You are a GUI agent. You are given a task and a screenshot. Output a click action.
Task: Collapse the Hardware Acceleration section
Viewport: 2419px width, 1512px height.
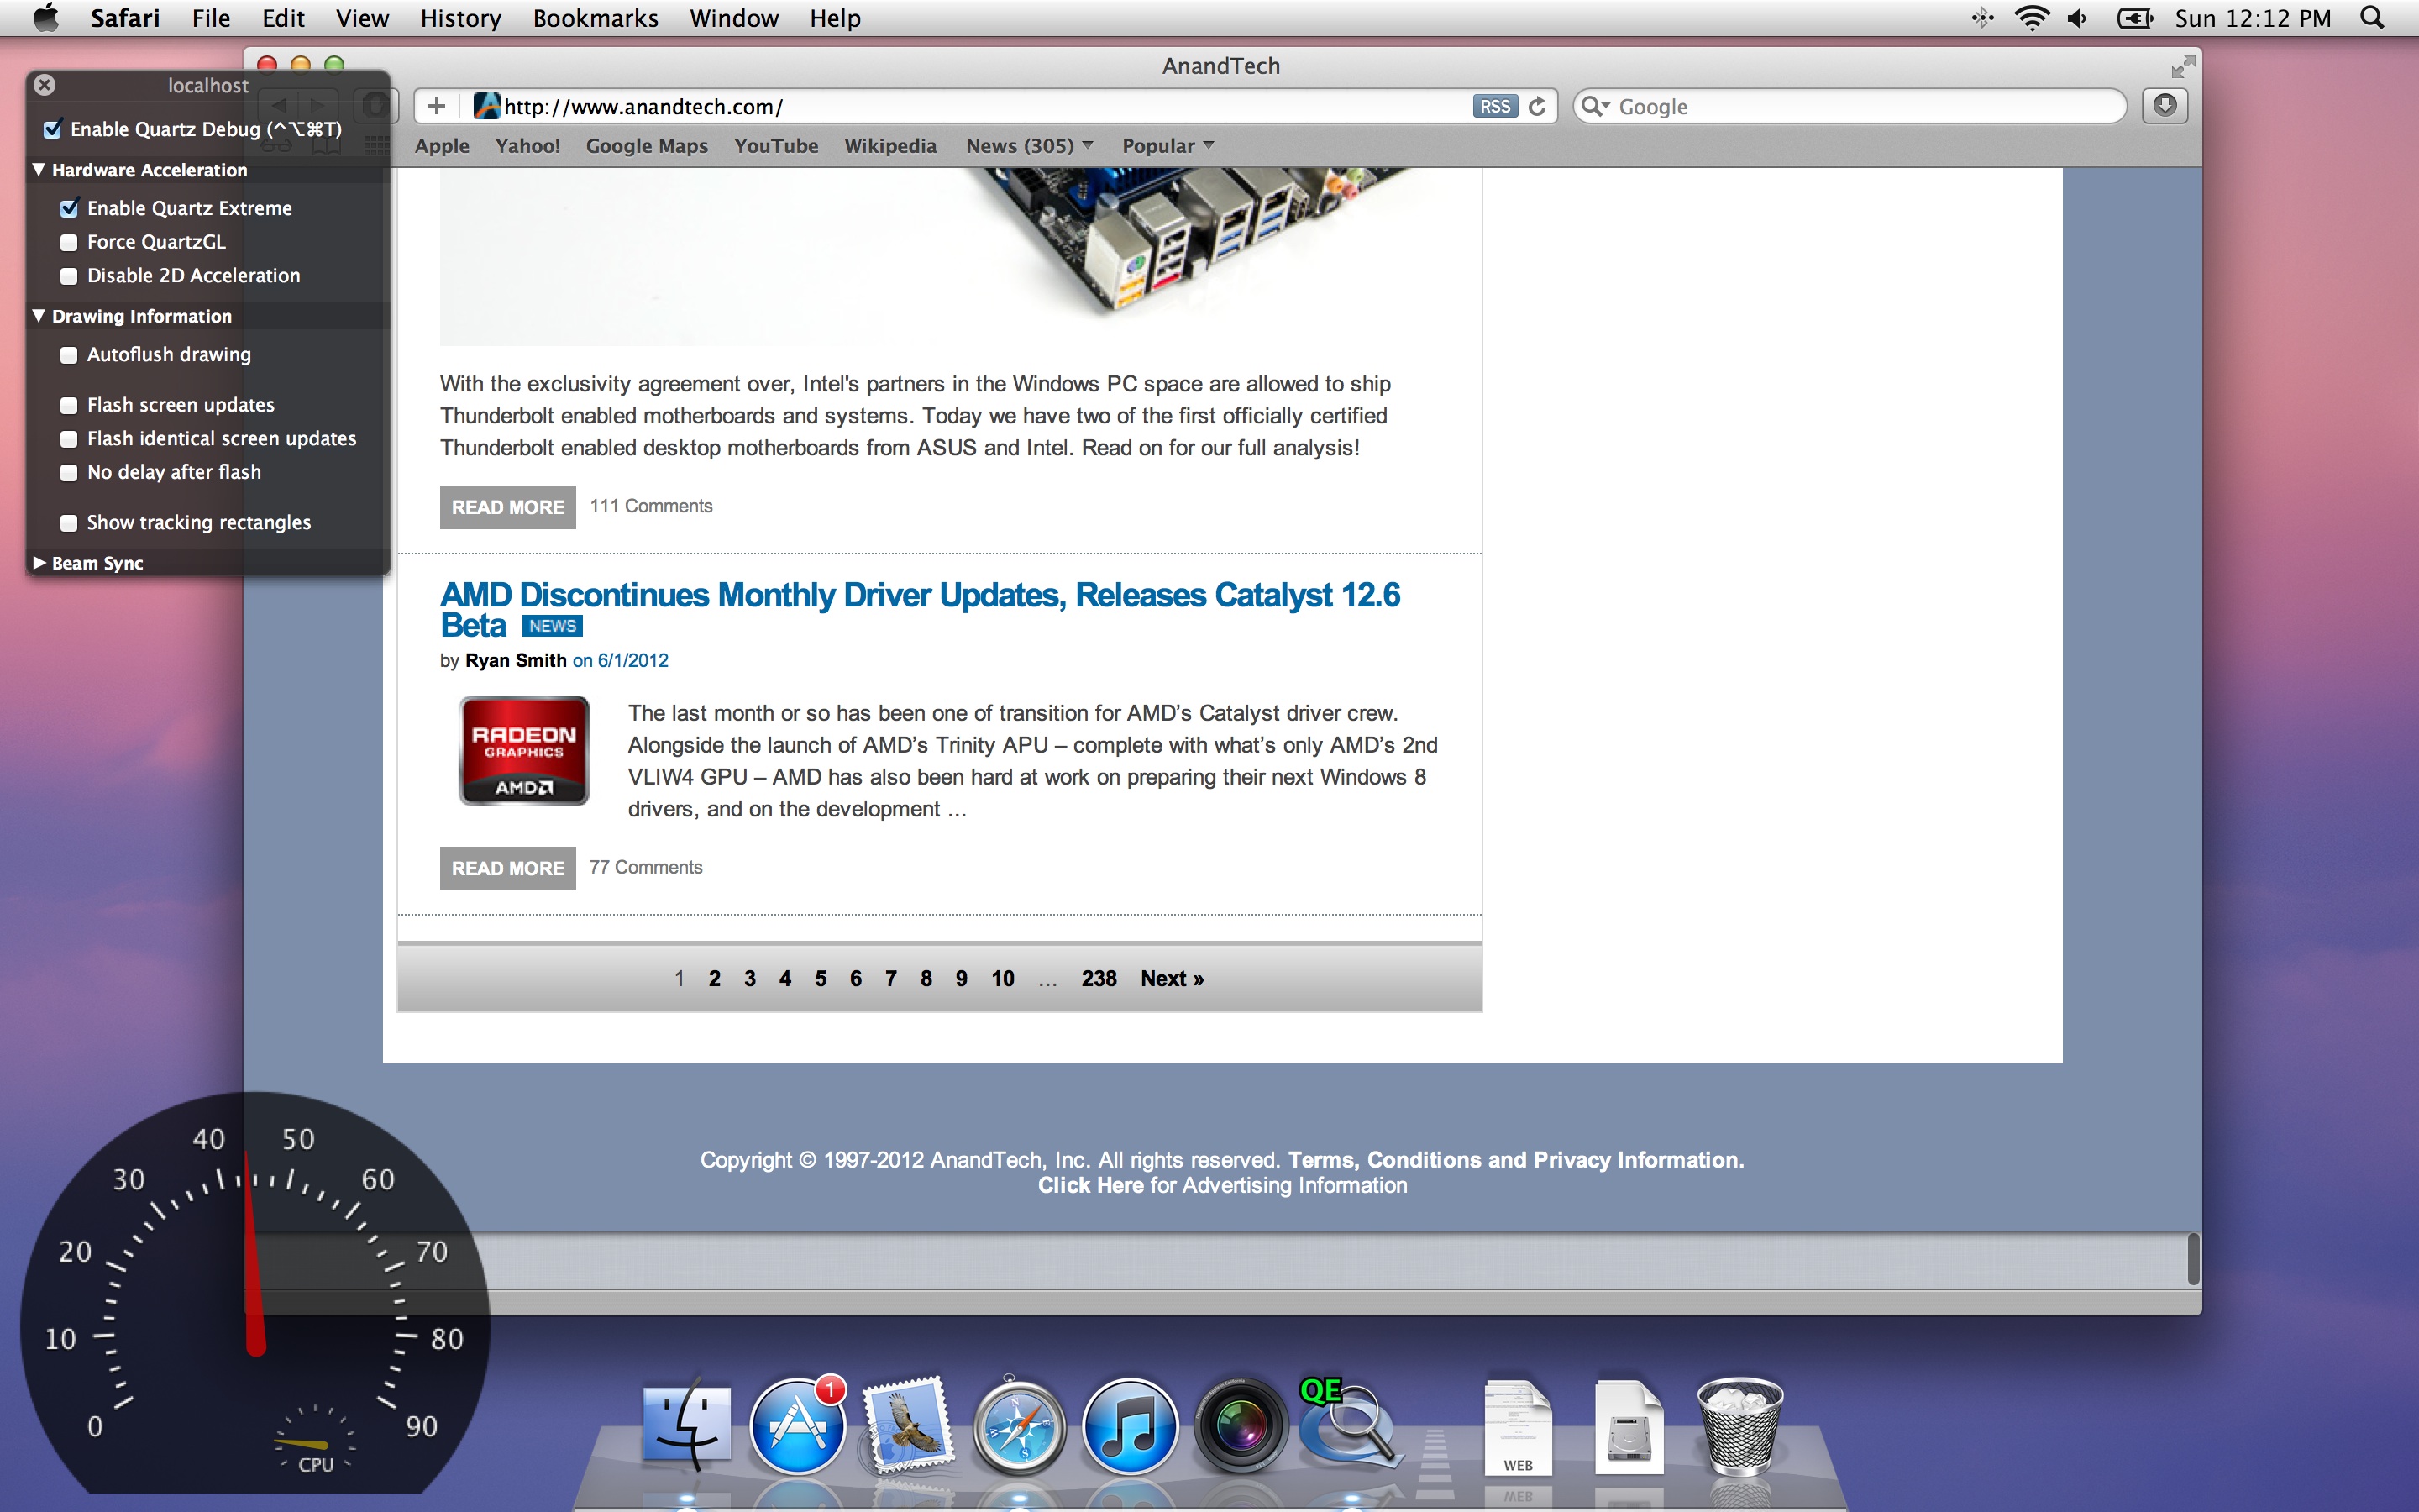(x=39, y=170)
